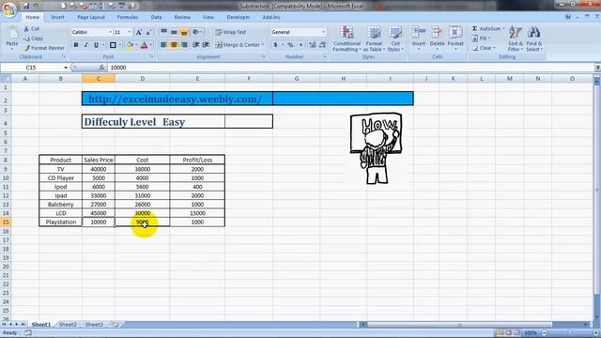Click Decrease Indent

[196, 45]
